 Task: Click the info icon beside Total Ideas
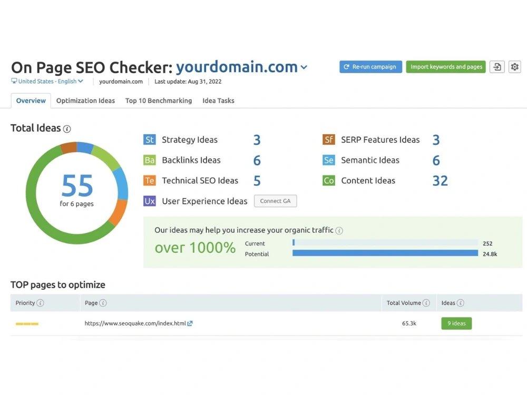tap(67, 129)
